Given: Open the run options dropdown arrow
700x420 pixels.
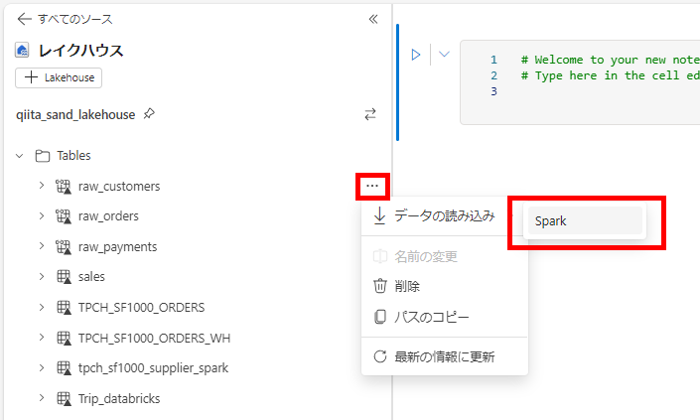Looking at the screenshot, I should (x=444, y=54).
